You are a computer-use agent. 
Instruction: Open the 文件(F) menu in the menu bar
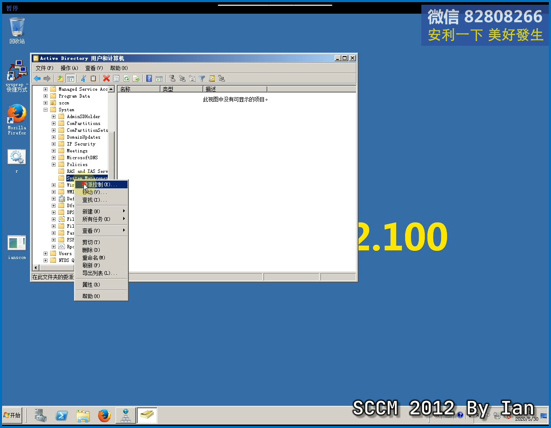44,68
